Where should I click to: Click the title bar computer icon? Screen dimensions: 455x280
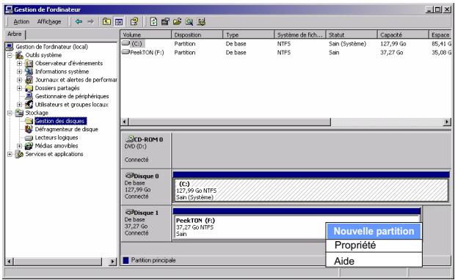[x=10, y=10]
